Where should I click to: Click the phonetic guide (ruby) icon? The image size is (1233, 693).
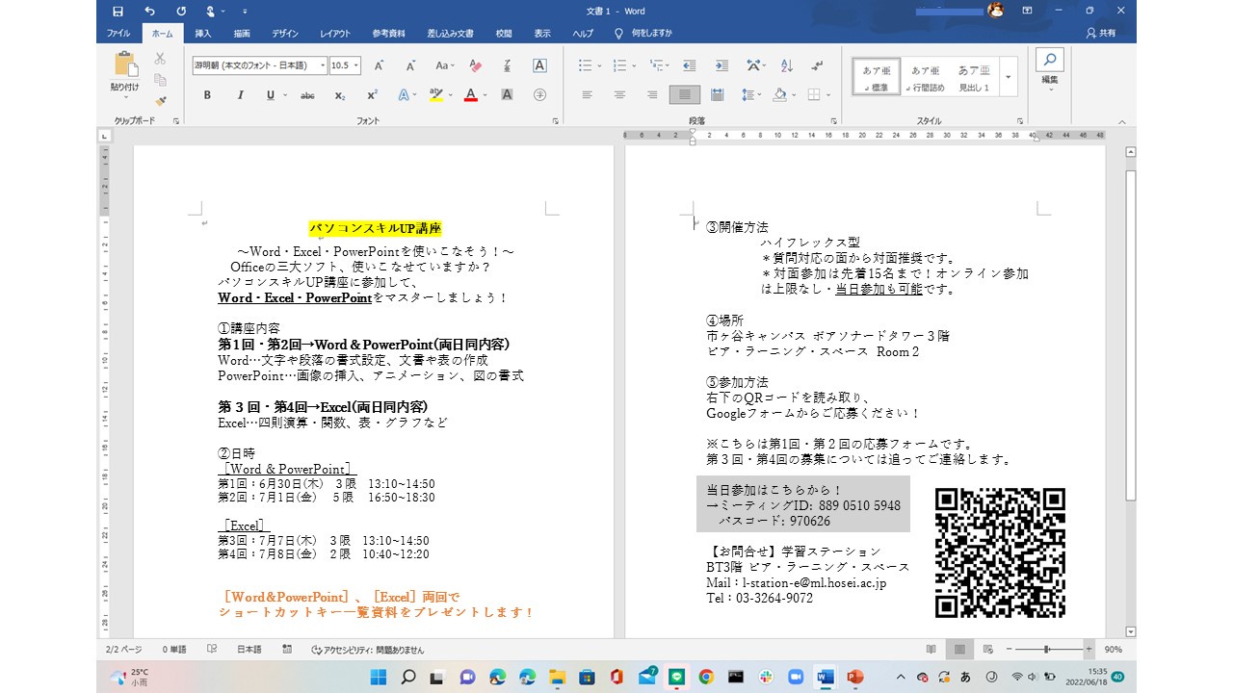pyautogui.click(x=507, y=65)
